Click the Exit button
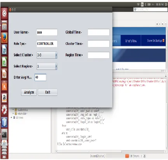 tap(48, 92)
